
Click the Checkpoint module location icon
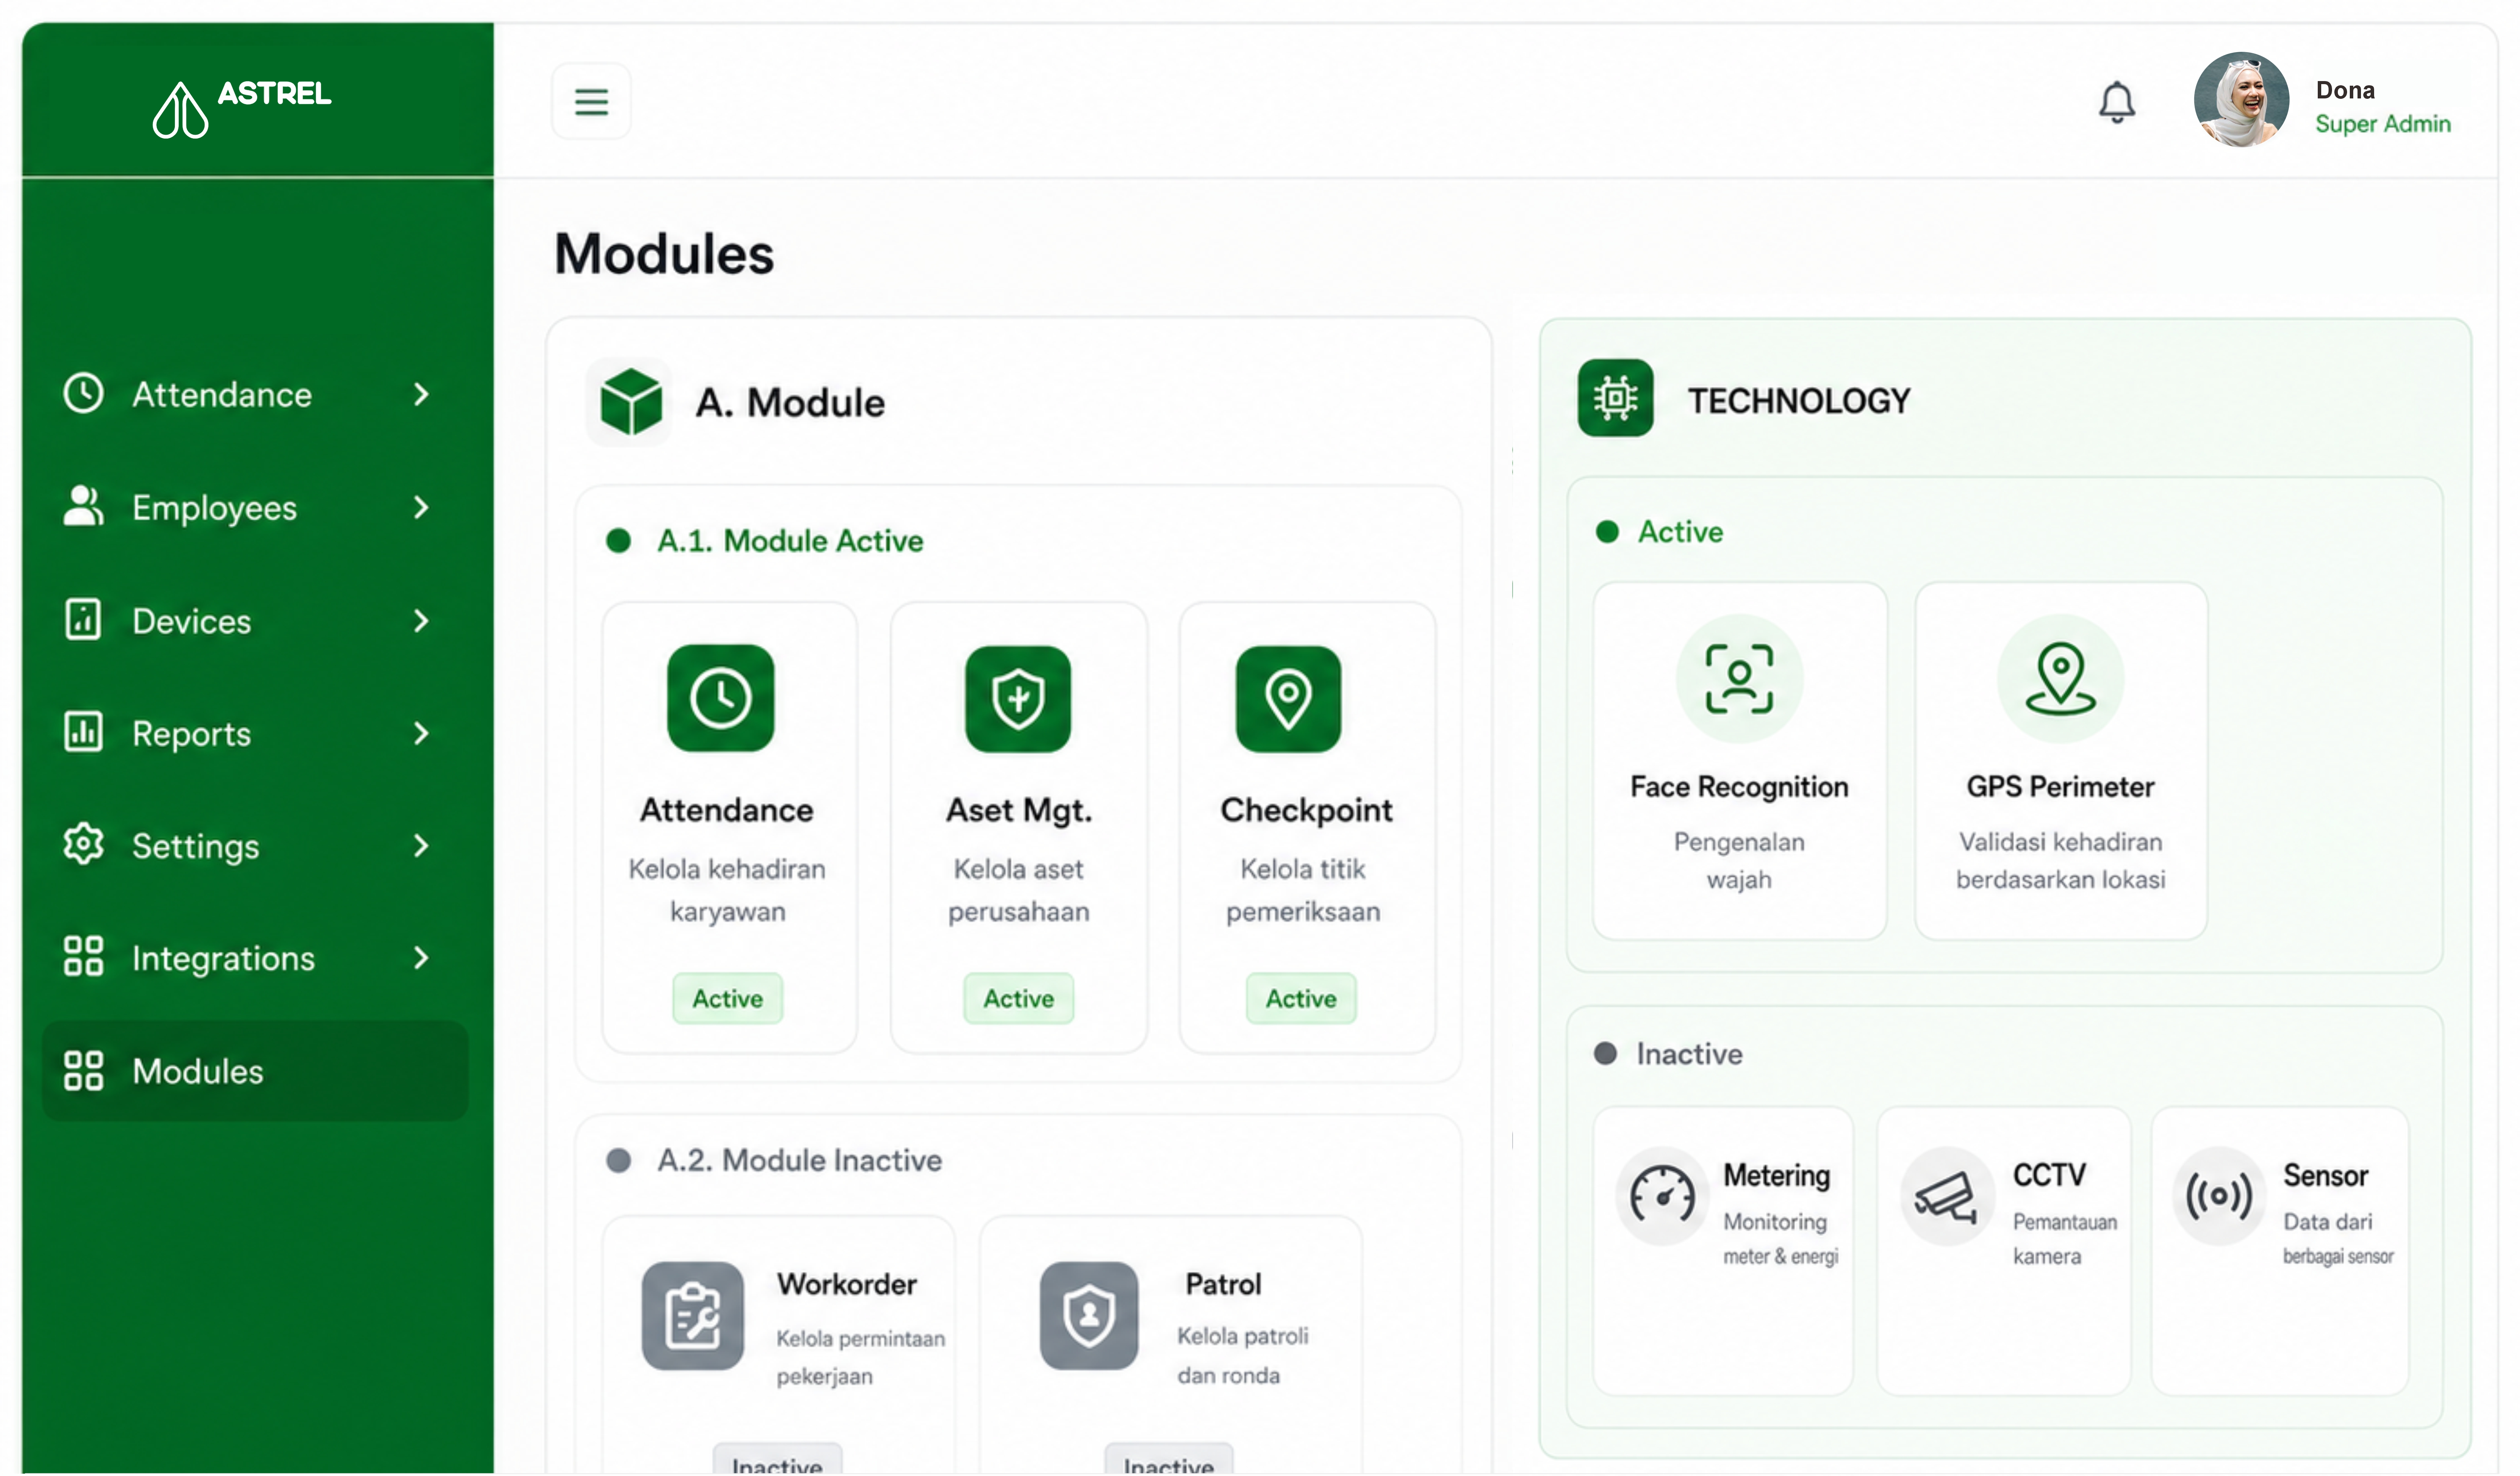[x=1288, y=698]
